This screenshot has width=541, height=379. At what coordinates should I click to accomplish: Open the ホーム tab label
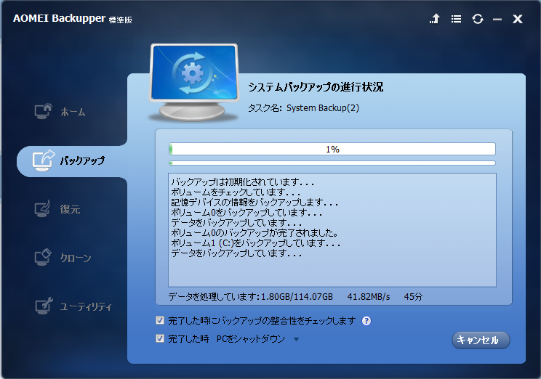(x=73, y=112)
